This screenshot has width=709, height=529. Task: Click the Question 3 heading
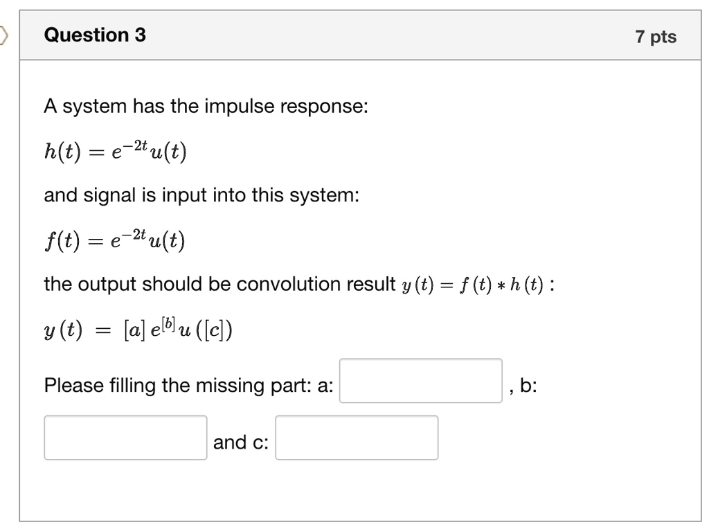(x=95, y=35)
